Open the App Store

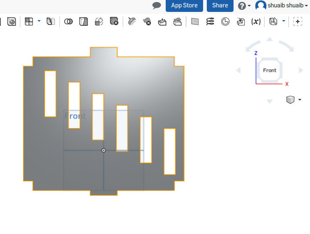[184, 5]
